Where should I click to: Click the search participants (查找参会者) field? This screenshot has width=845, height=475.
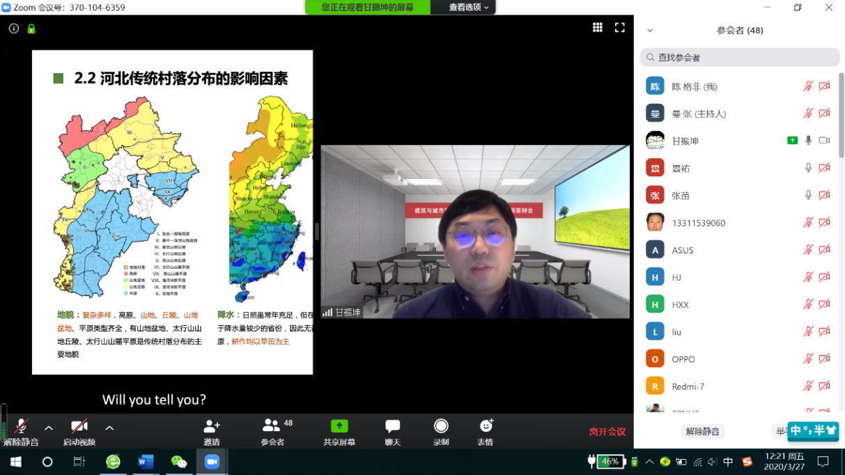pos(740,58)
